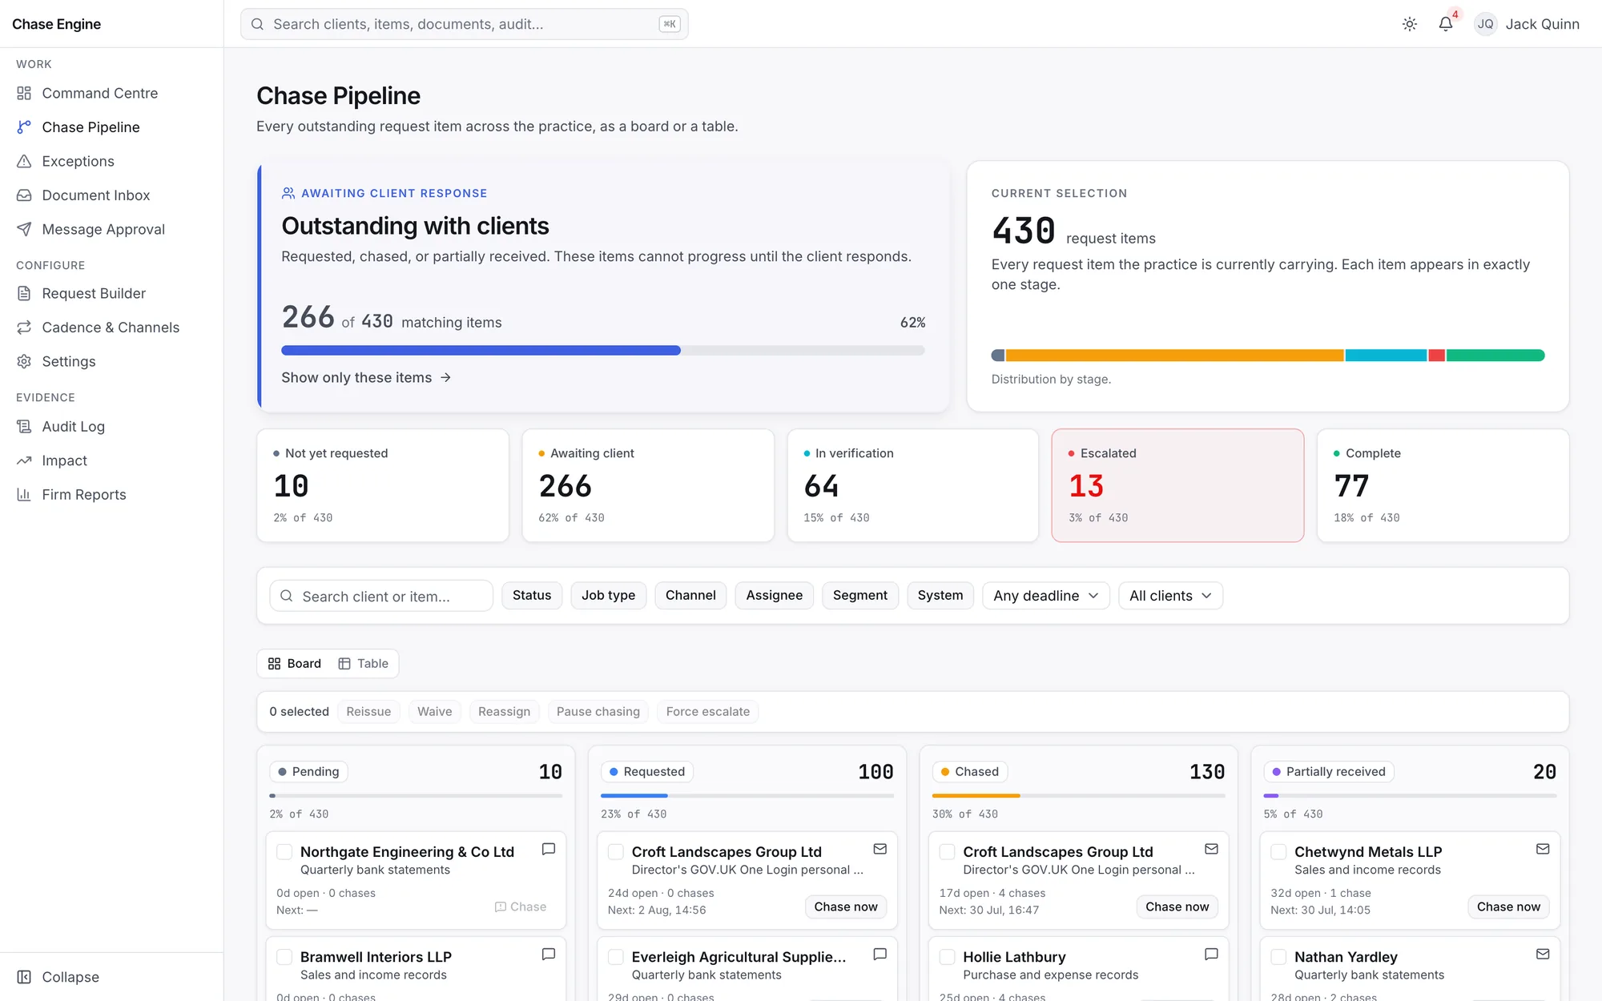Click the Firm Reports bar chart icon

[x=24, y=495]
